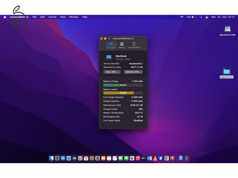Image resolution: width=238 pixels, height=178 pixels.
Task: Open the Trash in the Dock
Action: (x=187, y=158)
